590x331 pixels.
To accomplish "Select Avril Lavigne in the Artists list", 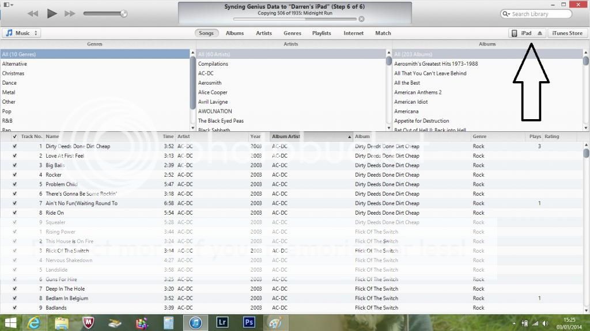I will point(213,102).
